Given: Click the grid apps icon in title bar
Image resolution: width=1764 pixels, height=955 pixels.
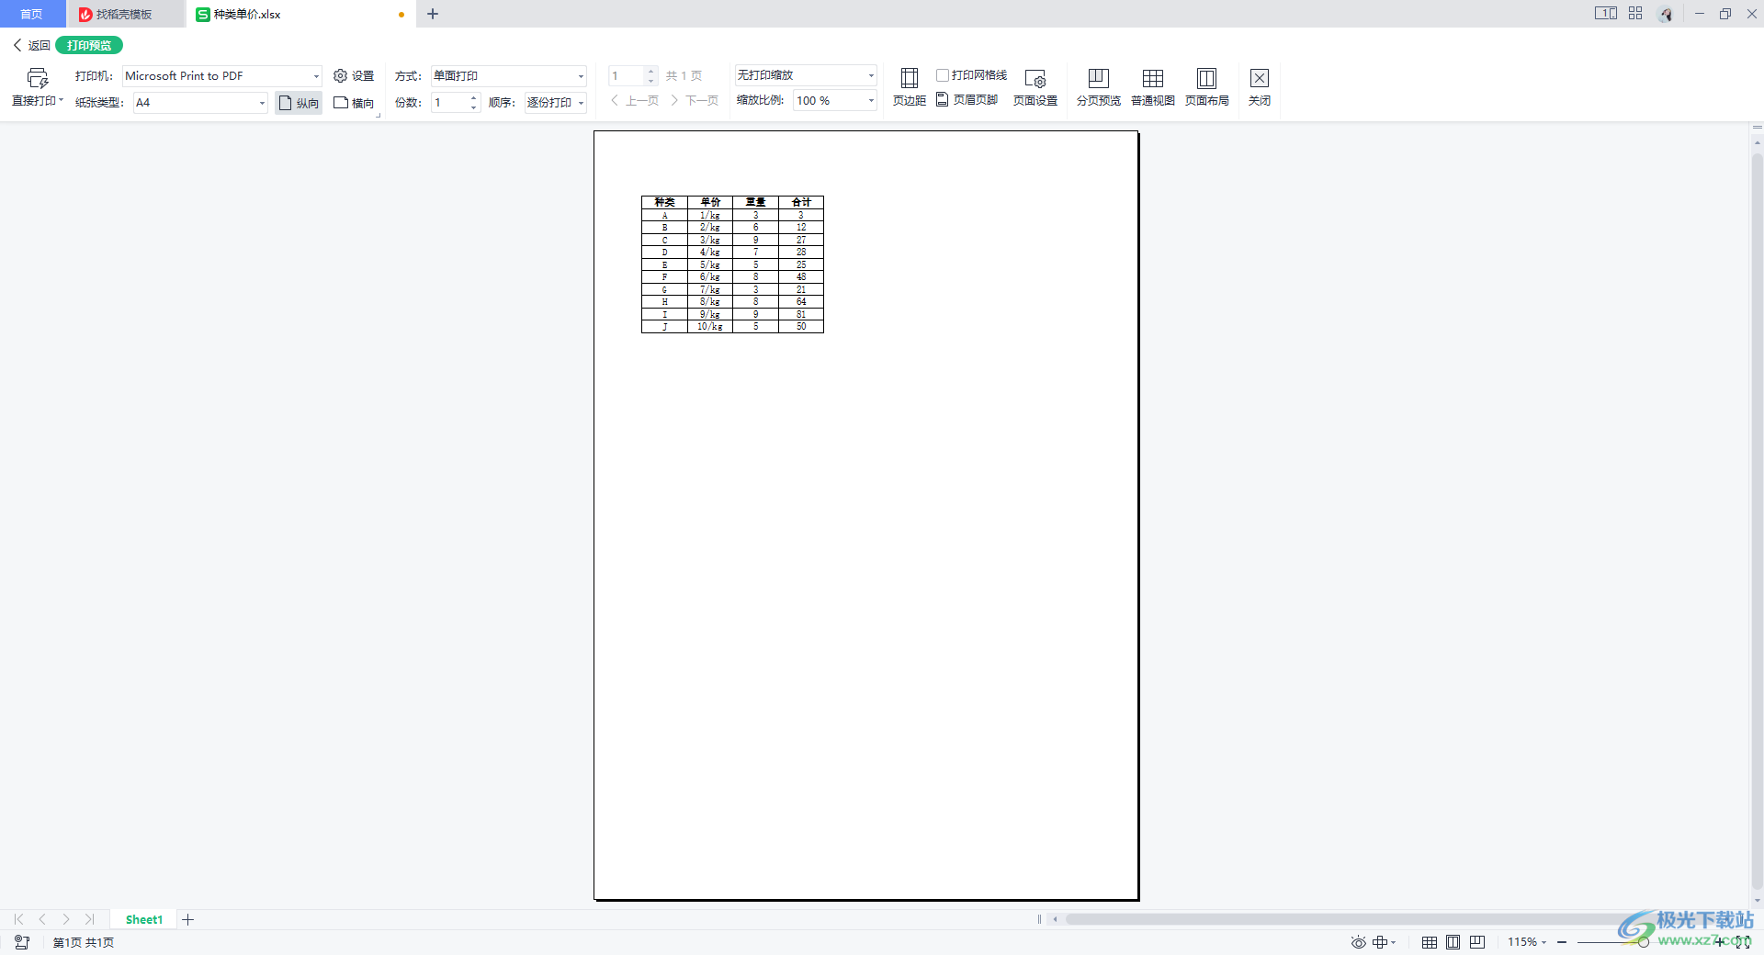Looking at the screenshot, I should click(1635, 14).
